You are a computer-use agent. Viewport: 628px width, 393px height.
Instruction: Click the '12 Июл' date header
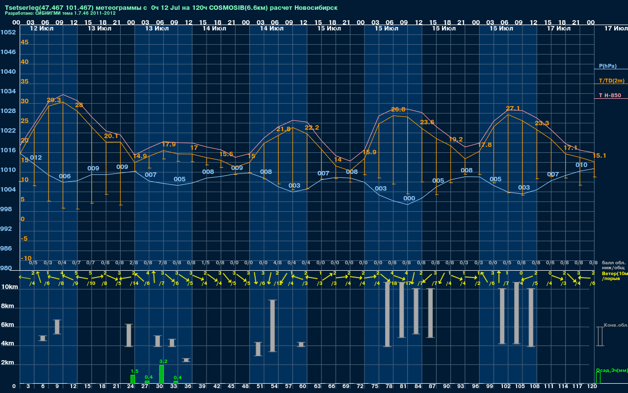click(x=42, y=28)
